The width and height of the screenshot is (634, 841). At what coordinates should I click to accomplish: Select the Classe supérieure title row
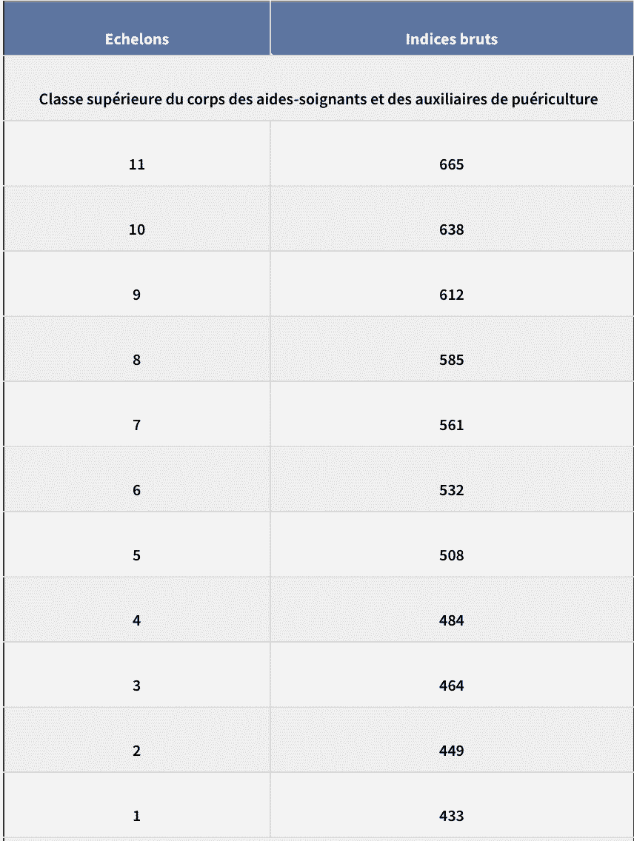pos(318,98)
